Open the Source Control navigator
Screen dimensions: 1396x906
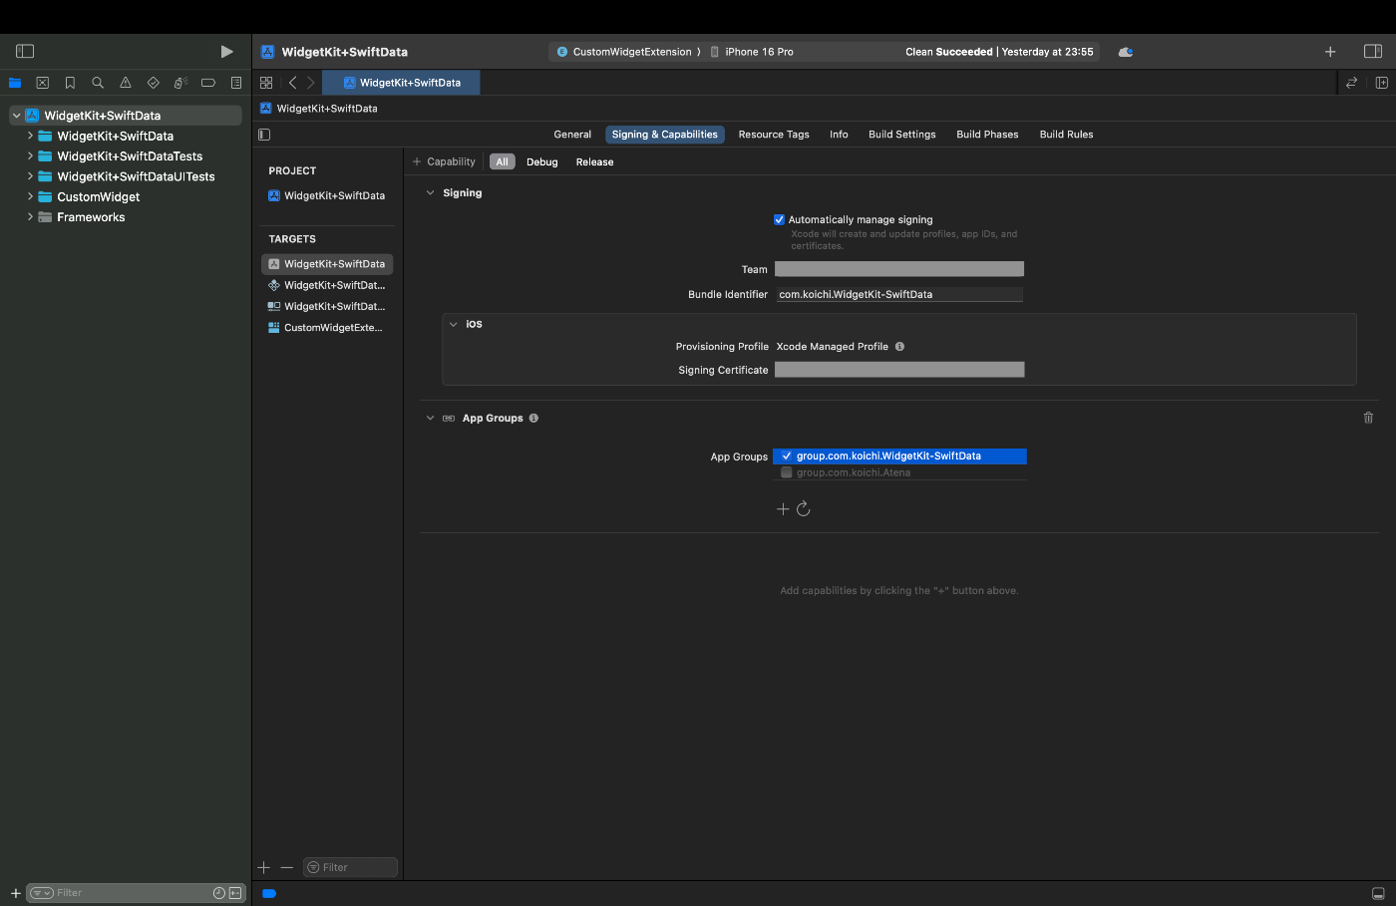tap(42, 83)
